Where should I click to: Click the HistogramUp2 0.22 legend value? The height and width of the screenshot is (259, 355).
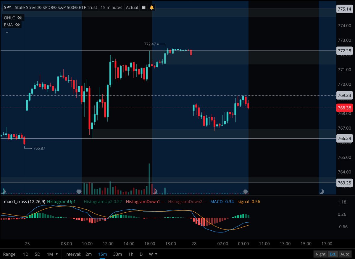[x=103, y=202]
